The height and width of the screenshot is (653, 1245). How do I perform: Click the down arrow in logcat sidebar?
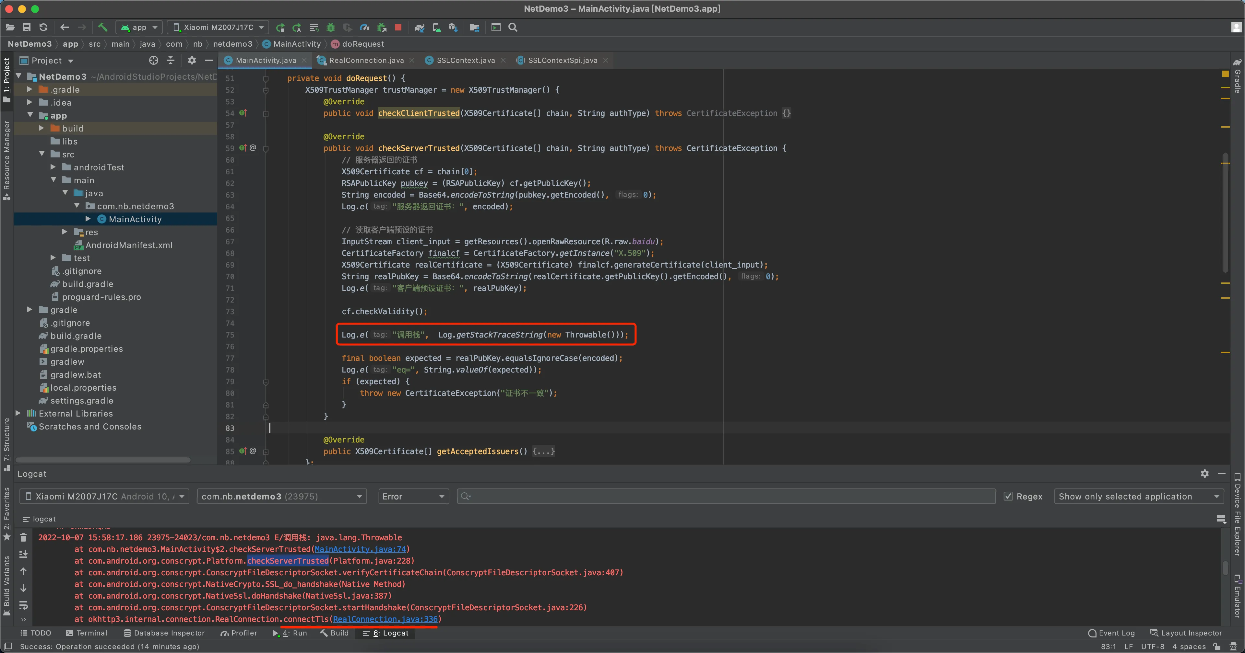[x=23, y=588]
